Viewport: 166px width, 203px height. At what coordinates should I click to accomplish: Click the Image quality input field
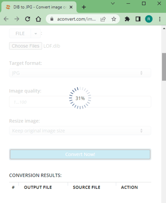[80, 102]
